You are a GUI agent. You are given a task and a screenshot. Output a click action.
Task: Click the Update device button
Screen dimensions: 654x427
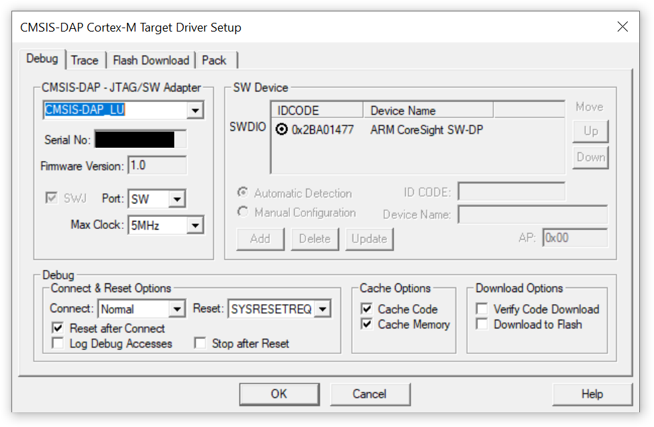click(369, 239)
